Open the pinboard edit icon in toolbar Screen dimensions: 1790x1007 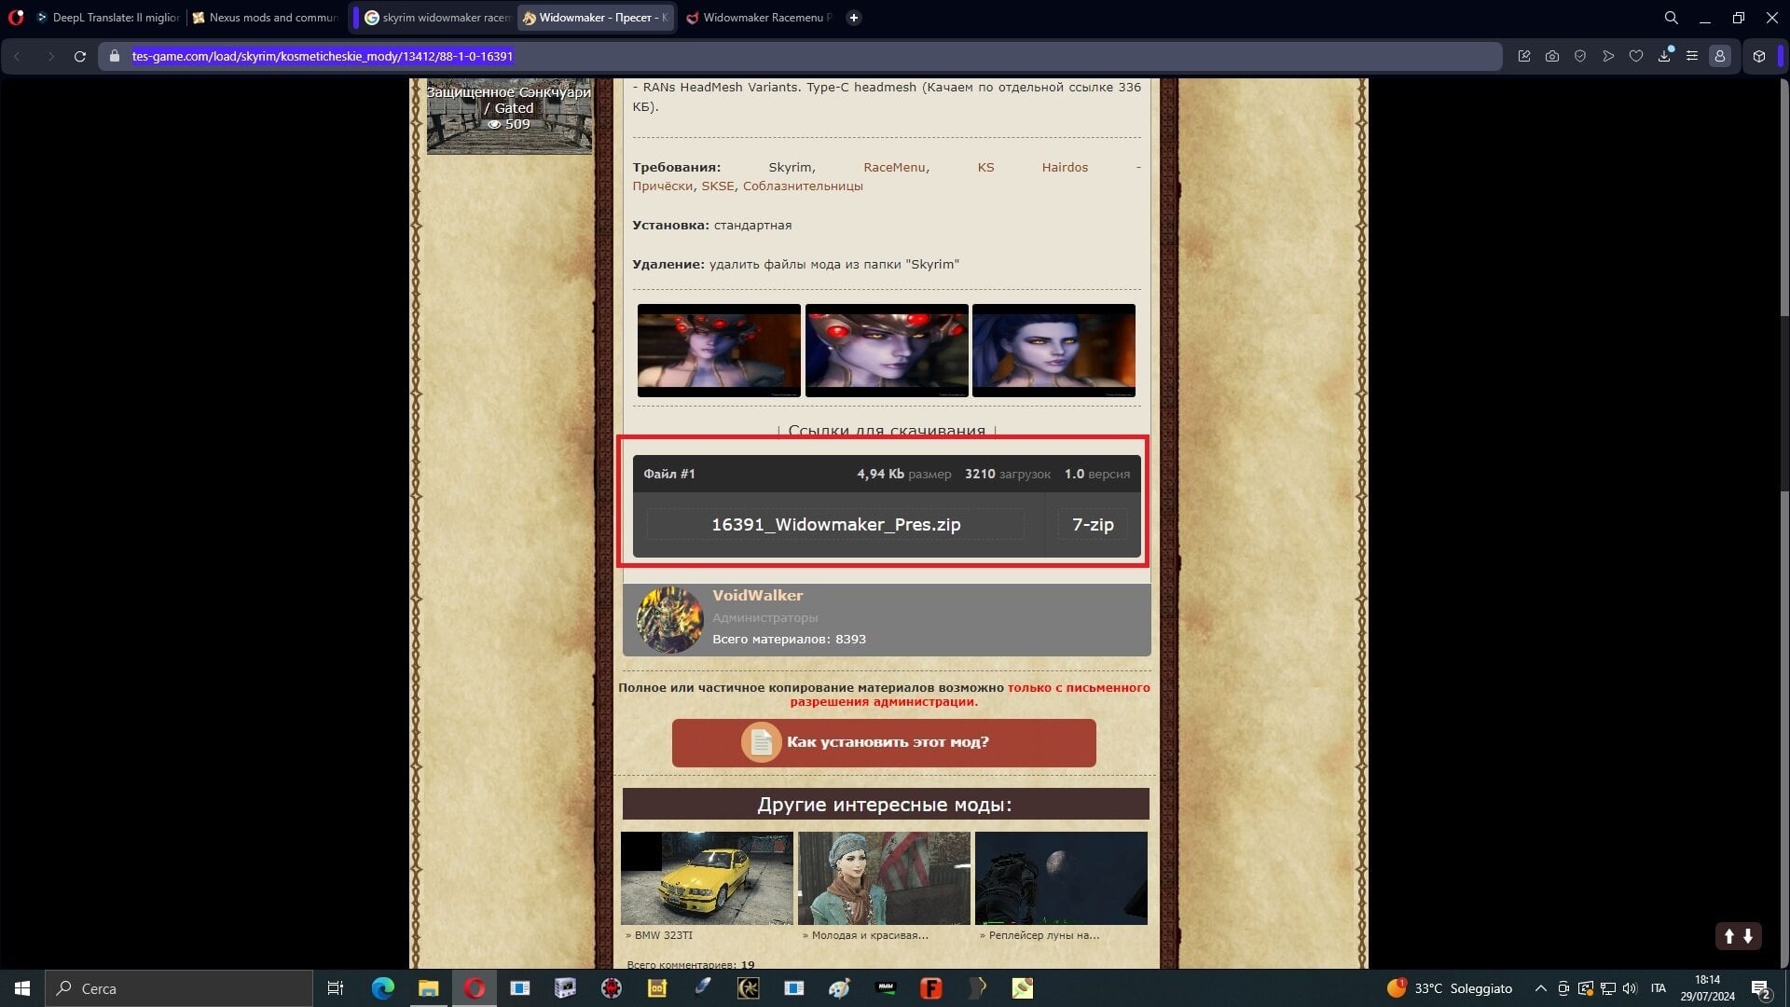[x=1524, y=56]
